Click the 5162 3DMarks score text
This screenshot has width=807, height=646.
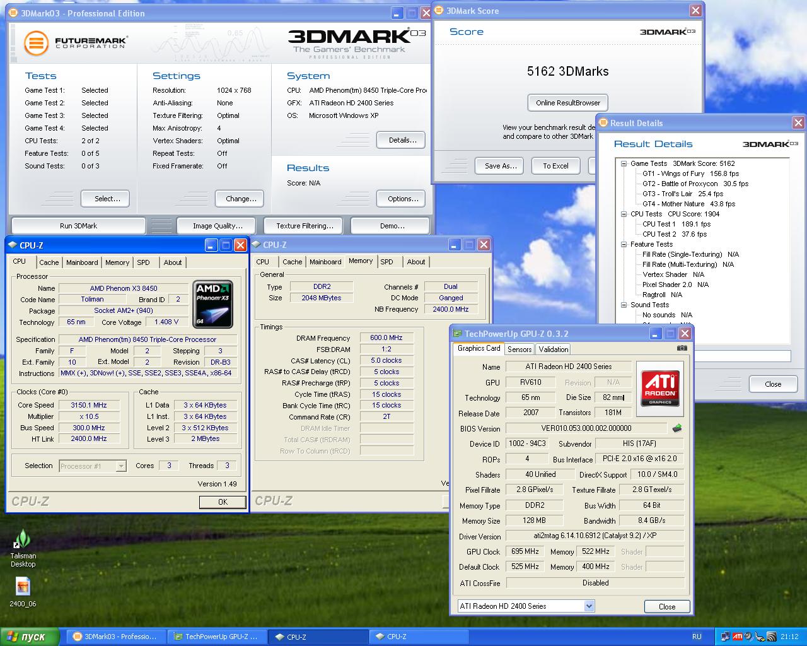tap(568, 71)
